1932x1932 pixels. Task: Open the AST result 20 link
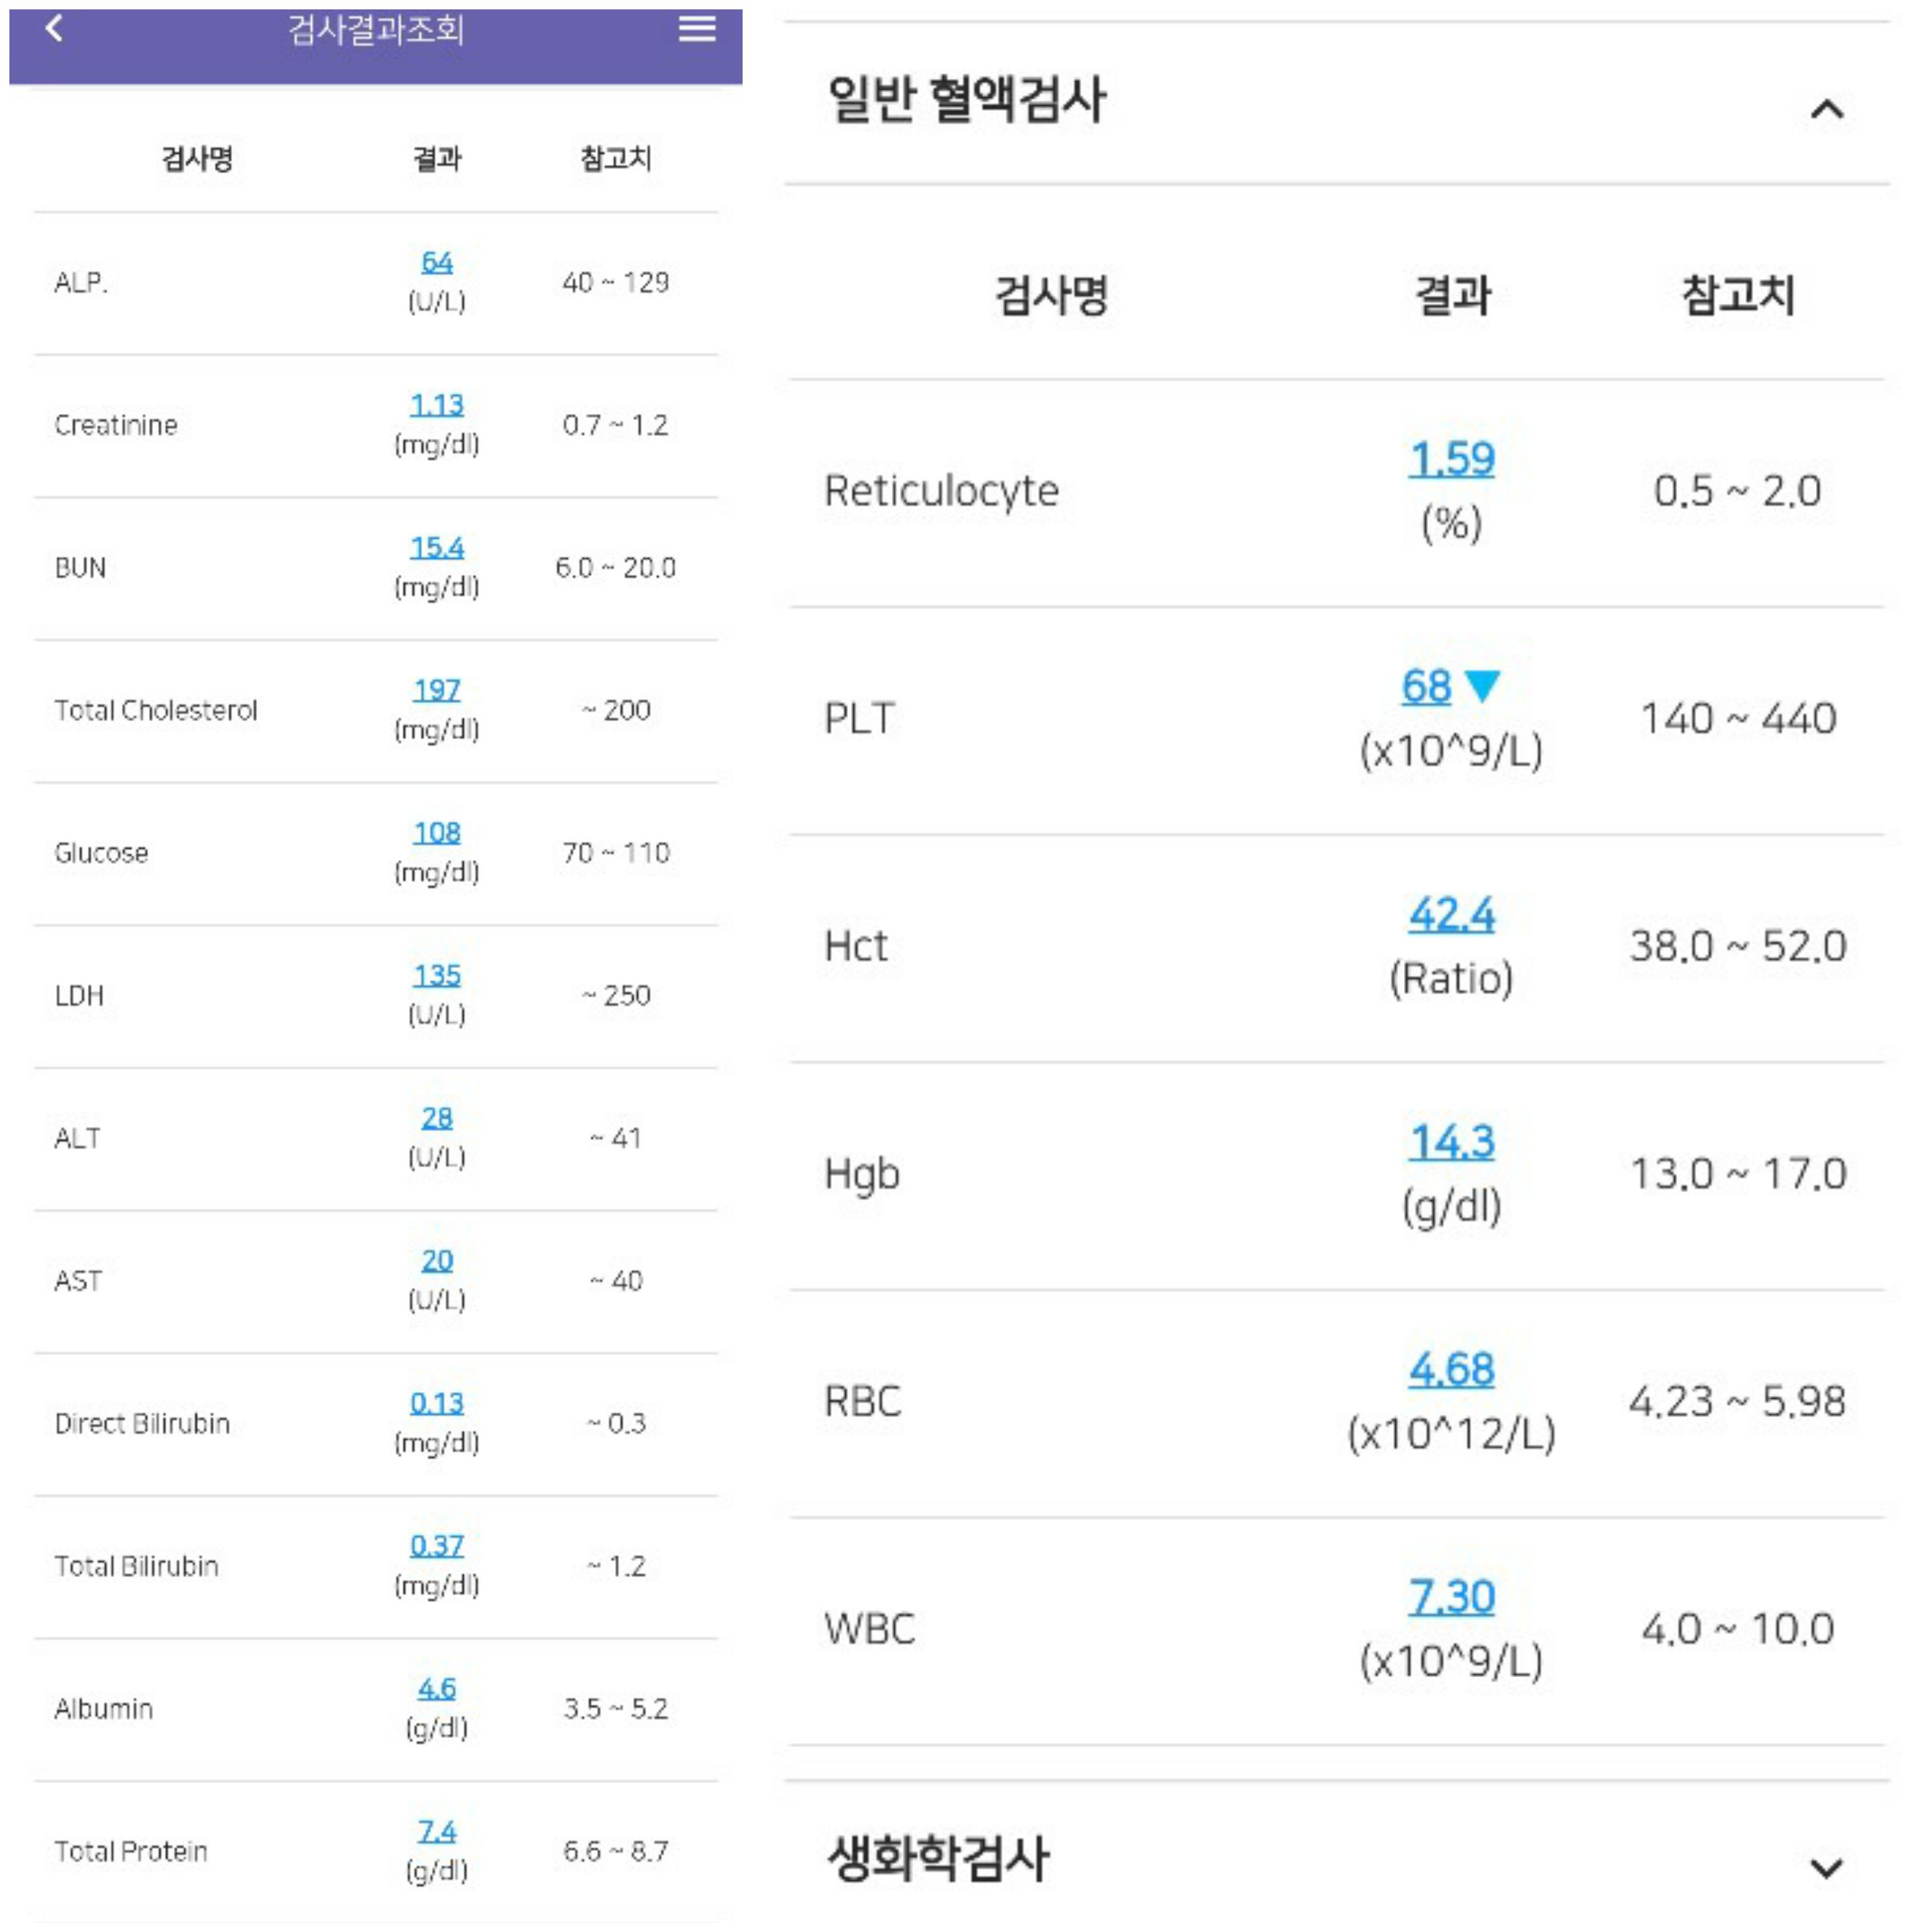(x=437, y=1261)
